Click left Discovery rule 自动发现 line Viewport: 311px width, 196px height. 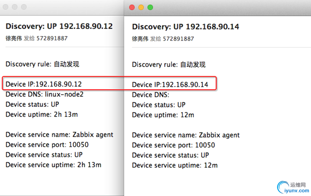pyautogui.click(x=42, y=64)
